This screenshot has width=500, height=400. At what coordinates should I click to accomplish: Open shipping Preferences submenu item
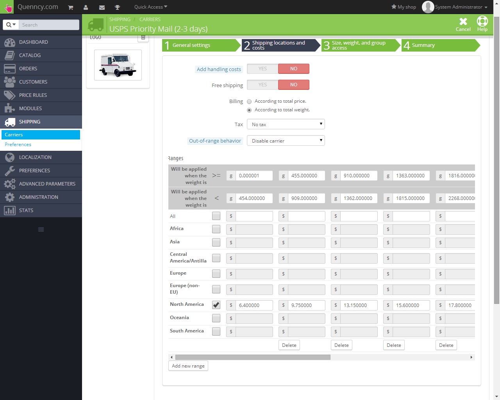coord(18,145)
